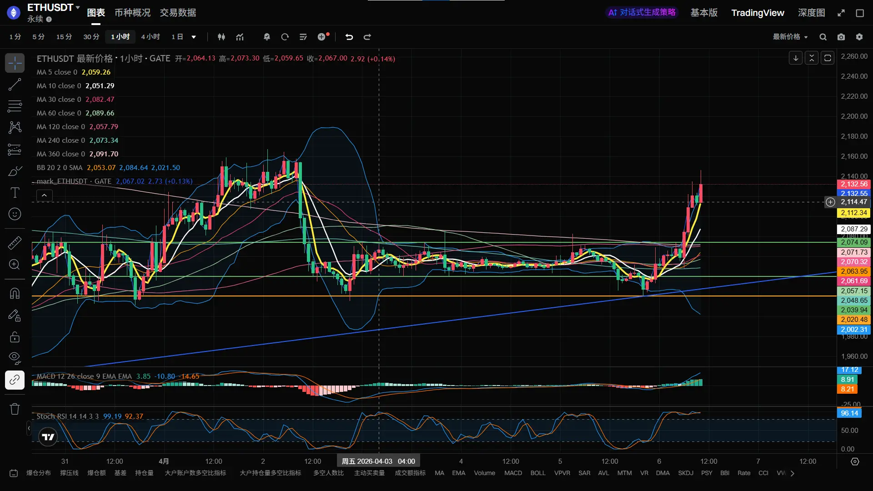Open the measure ruler tool
Image resolution: width=873 pixels, height=491 pixels.
click(x=15, y=243)
